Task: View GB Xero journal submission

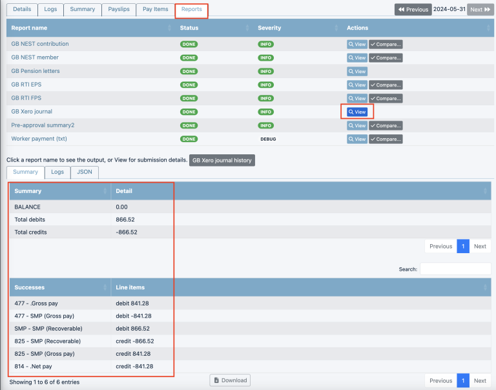Action: [x=357, y=112]
